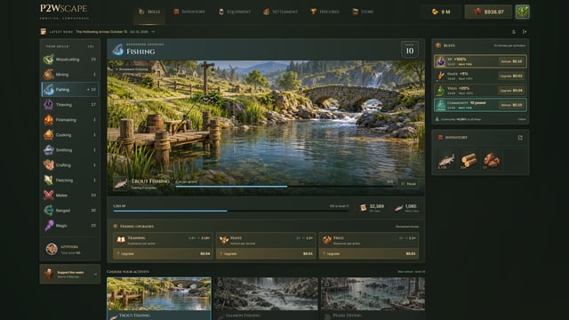Select the Crafting skill
Image resolution: width=569 pixels, height=320 pixels.
[70, 165]
